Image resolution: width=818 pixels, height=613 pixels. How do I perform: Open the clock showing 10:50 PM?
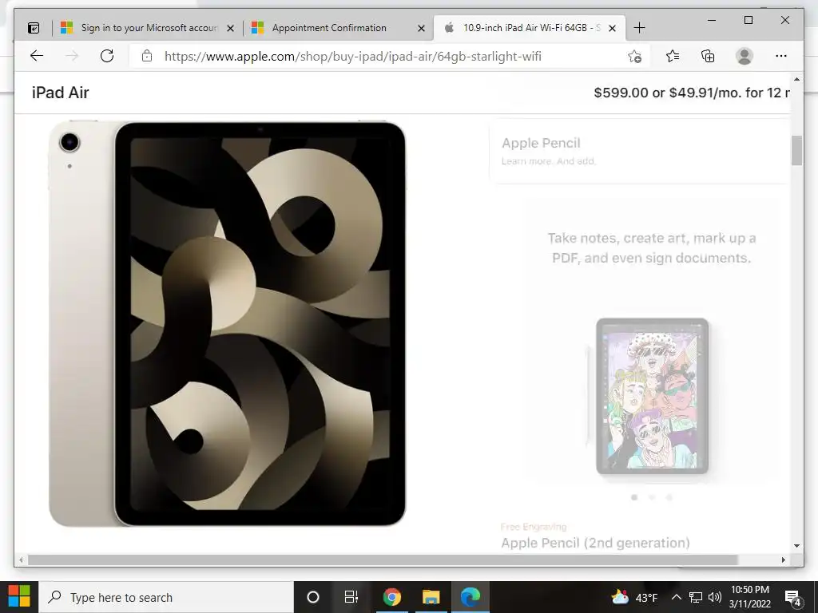pos(749,597)
